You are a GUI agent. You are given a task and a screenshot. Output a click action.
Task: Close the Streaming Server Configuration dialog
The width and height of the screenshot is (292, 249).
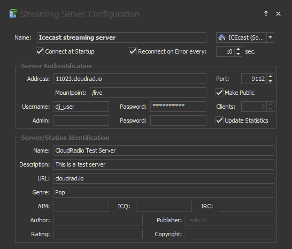coord(278,13)
